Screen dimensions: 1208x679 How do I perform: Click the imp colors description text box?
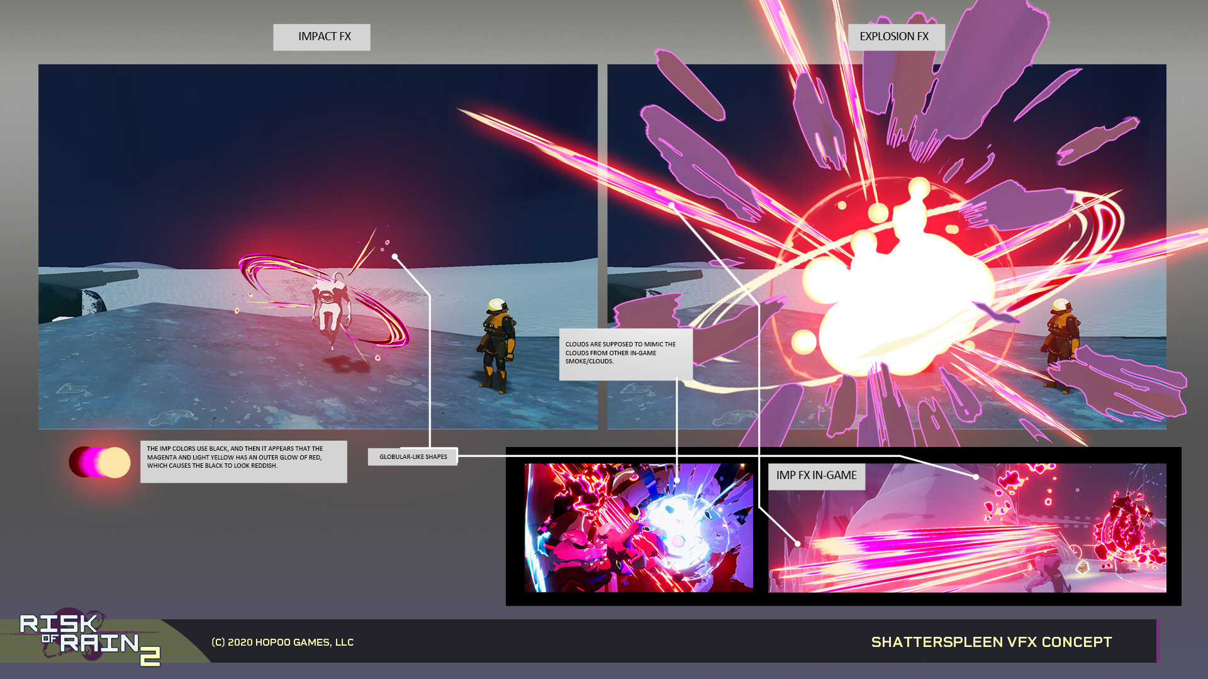coord(243,461)
